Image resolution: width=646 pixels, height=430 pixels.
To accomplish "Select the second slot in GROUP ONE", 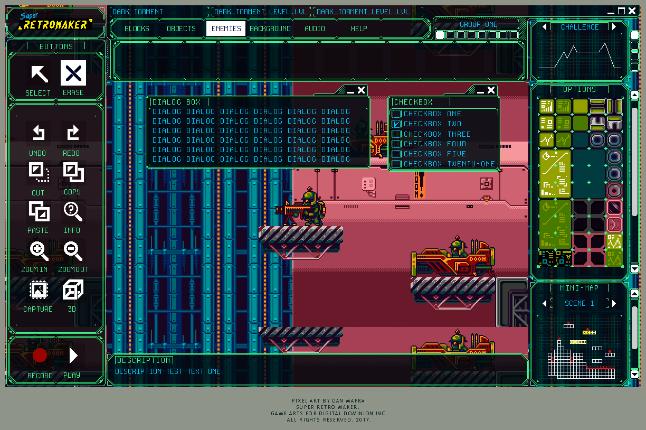I will point(450,34).
